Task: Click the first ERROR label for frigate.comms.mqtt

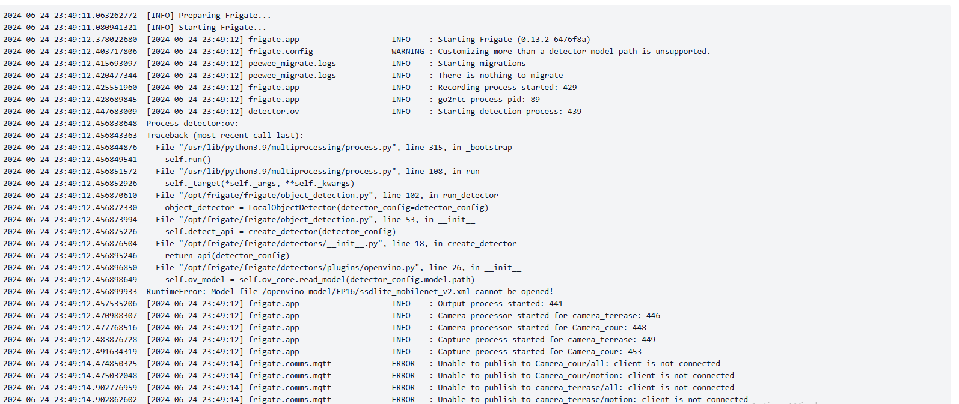Action: click(x=403, y=364)
